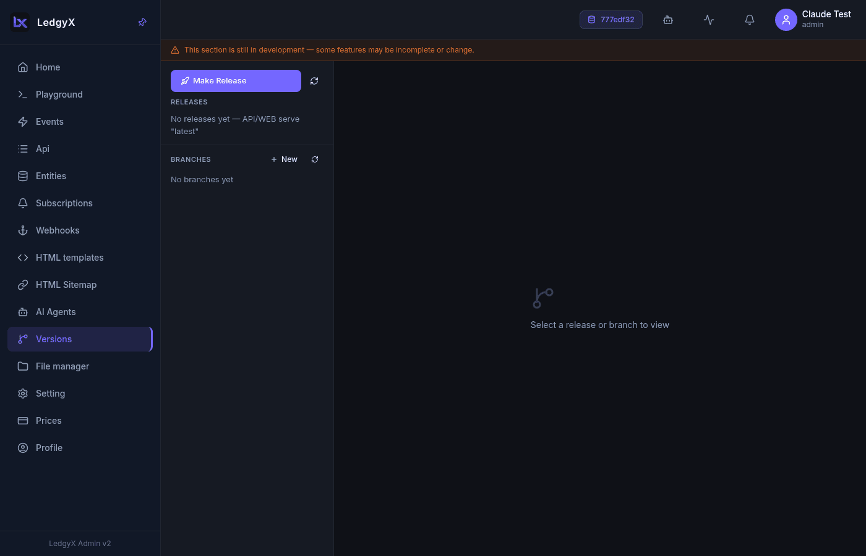Screen dimensions: 866x556
Task: Open the AI robot icon in header
Action: click(668, 20)
